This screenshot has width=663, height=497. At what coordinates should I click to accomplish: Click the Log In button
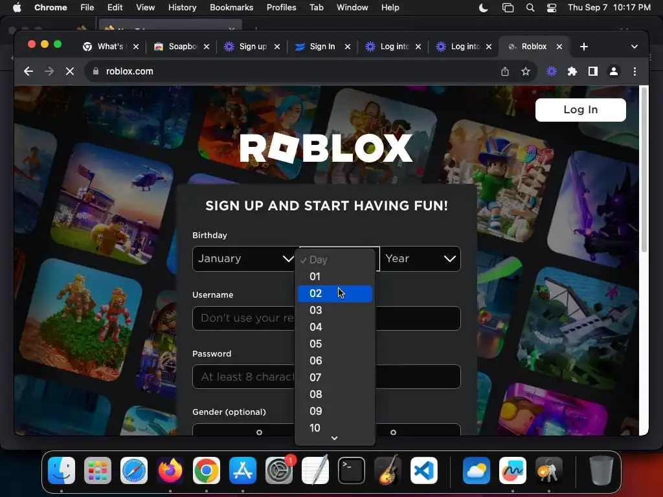tap(581, 110)
